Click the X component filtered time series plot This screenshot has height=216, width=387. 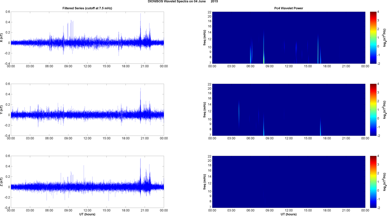click(87, 38)
